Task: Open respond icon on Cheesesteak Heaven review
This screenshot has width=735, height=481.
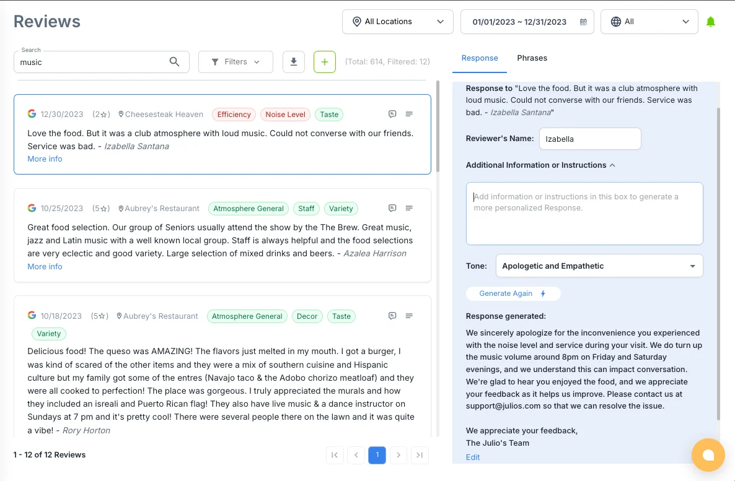Action: (392, 114)
